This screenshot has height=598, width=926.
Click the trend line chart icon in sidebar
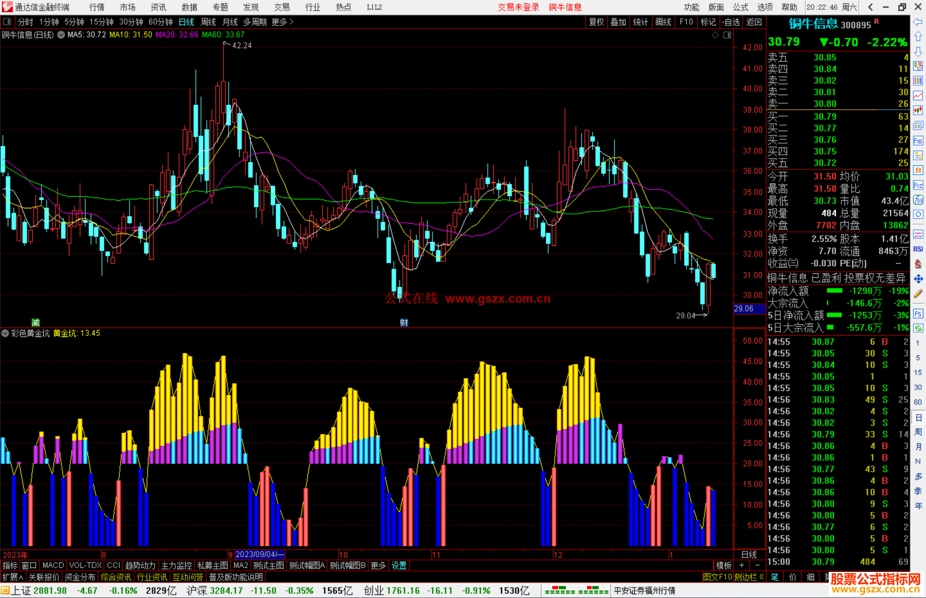pyautogui.click(x=918, y=96)
